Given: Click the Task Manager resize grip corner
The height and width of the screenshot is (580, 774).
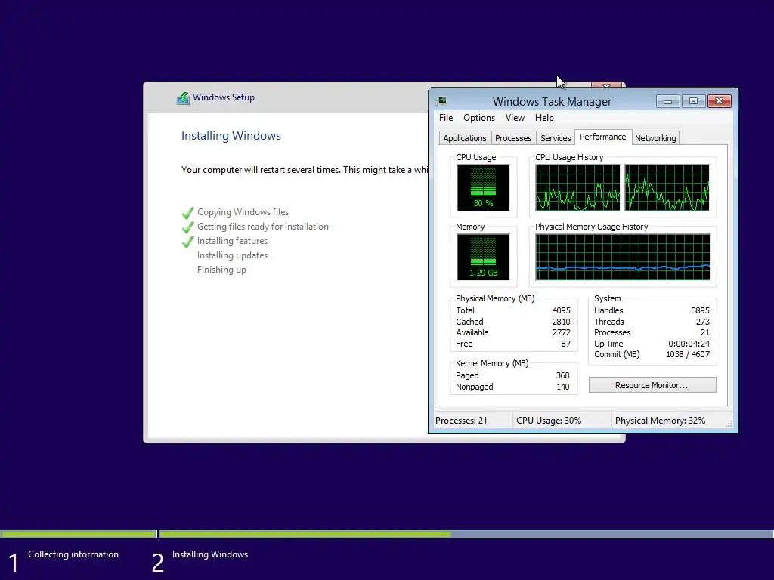Looking at the screenshot, I should tap(729, 424).
